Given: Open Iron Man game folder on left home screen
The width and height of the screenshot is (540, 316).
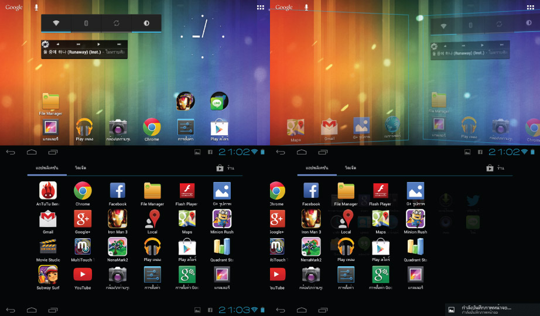Looking at the screenshot, I should pos(185,101).
